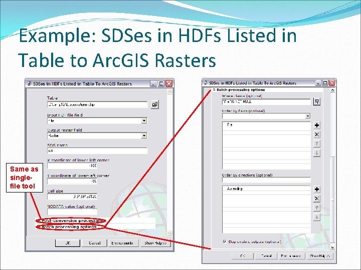Maximize the left dialog window
This screenshot has height=270, width=361.
[x=161, y=83]
